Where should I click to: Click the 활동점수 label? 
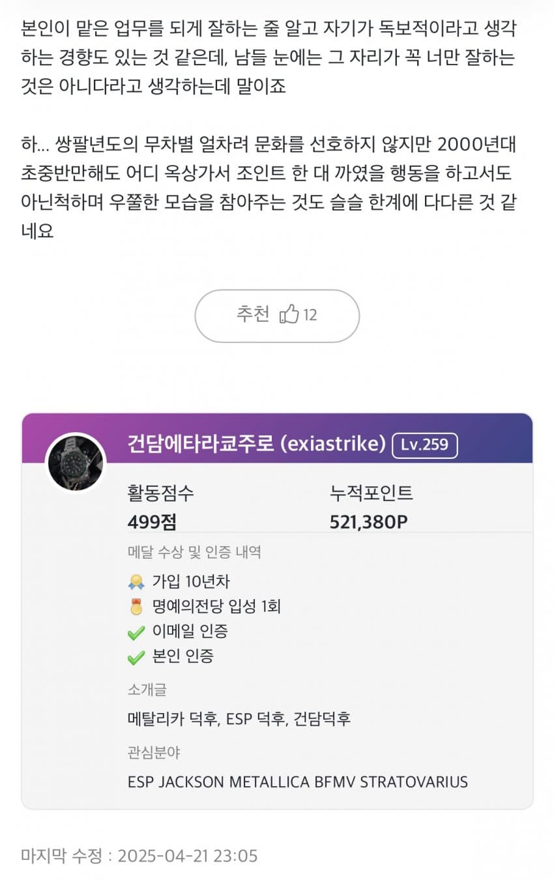160,493
